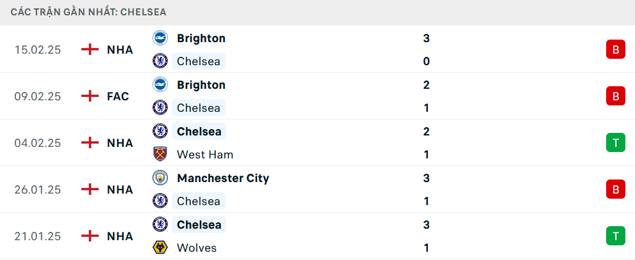The width and height of the screenshot is (635, 260).
Task: Click the FAC competition label
Action: (118, 96)
